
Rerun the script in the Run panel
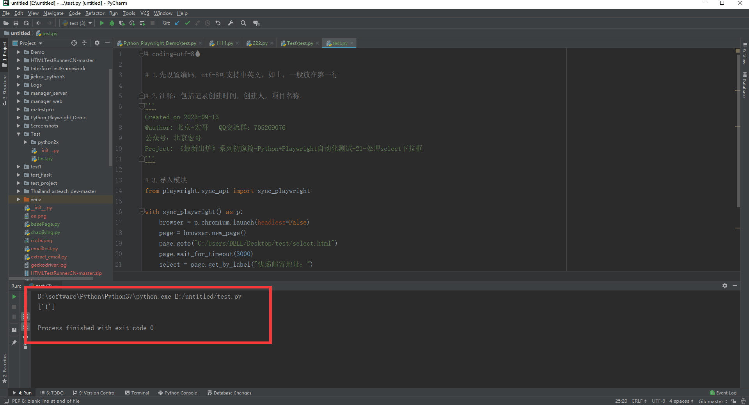click(x=14, y=296)
